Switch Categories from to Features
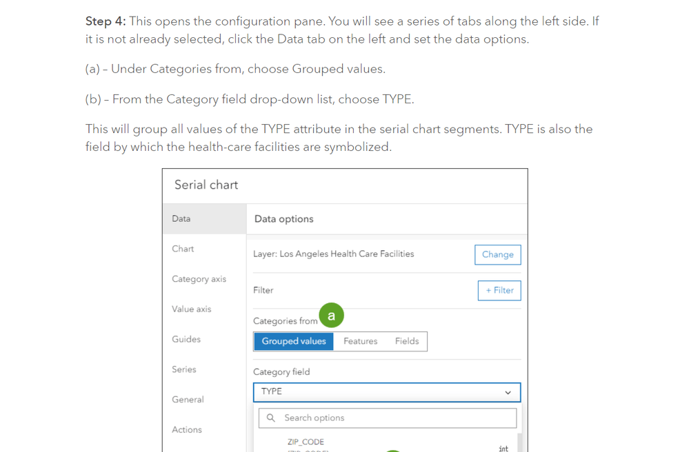The width and height of the screenshot is (689, 452). tap(360, 341)
